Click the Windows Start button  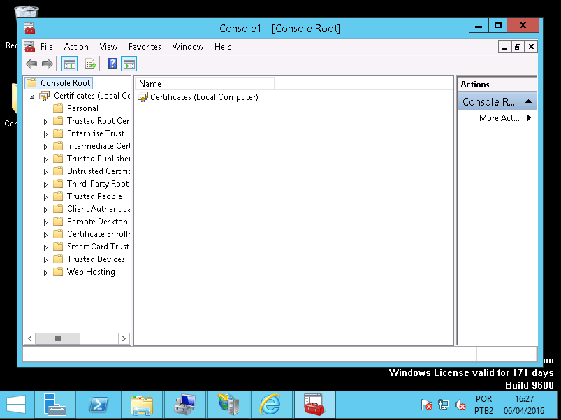click(16, 405)
